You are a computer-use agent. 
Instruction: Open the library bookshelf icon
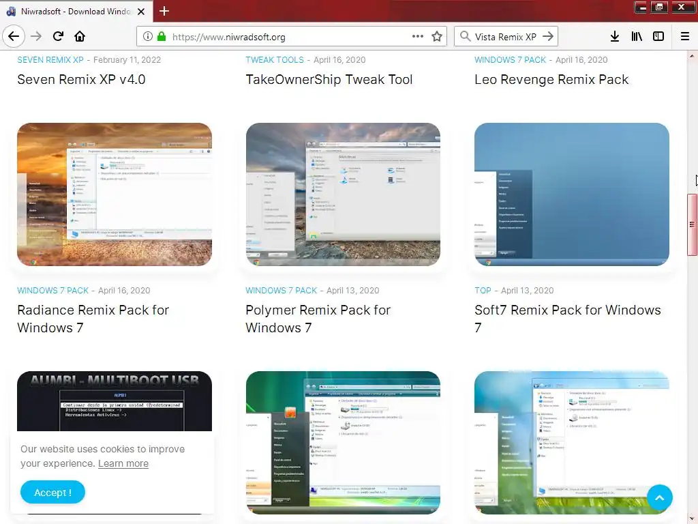[x=637, y=37]
